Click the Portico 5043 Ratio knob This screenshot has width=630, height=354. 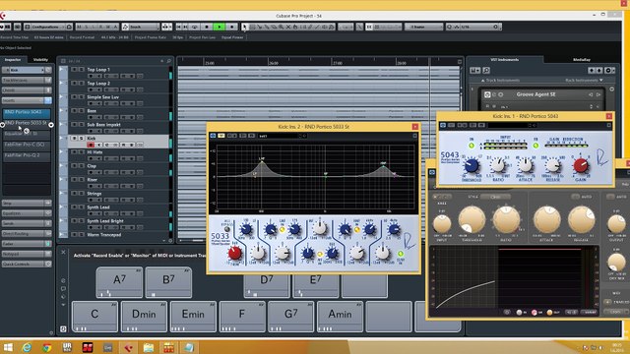498,165
